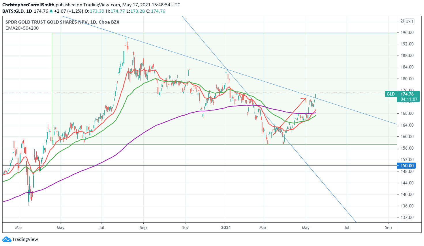This screenshot has width=424, height=246.
Task: Click the 04:11:07 bar countdown timer
Action: tap(409, 99)
